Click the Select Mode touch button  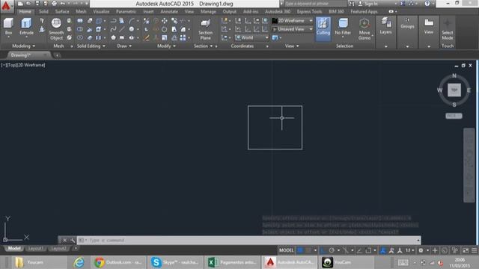[x=448, y=30]
